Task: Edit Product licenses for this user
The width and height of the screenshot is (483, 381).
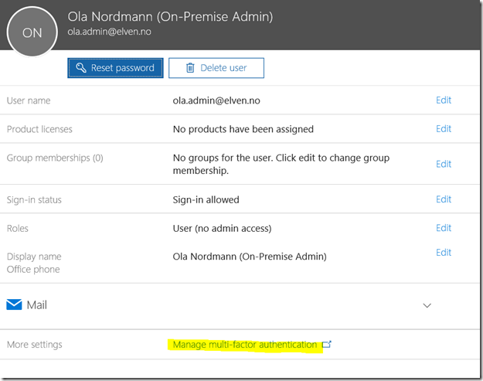Action: [443, 128]
